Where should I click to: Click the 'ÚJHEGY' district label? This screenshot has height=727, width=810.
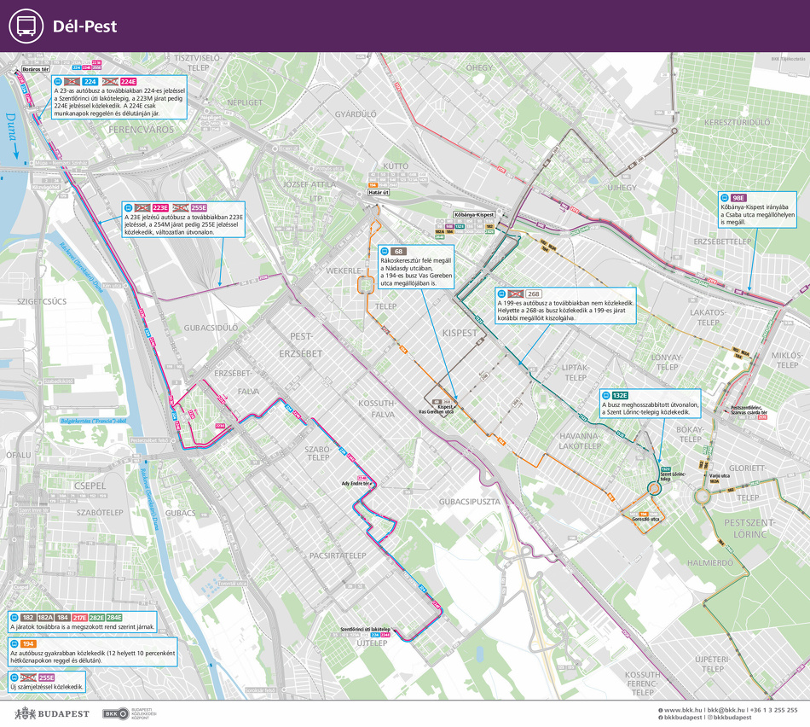(x=622, y=187)
